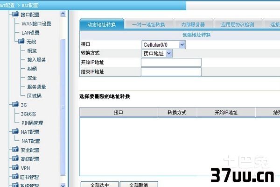Click 无线 tree label
This screenshot has width=280, height=187.
(x=31, y=42)
